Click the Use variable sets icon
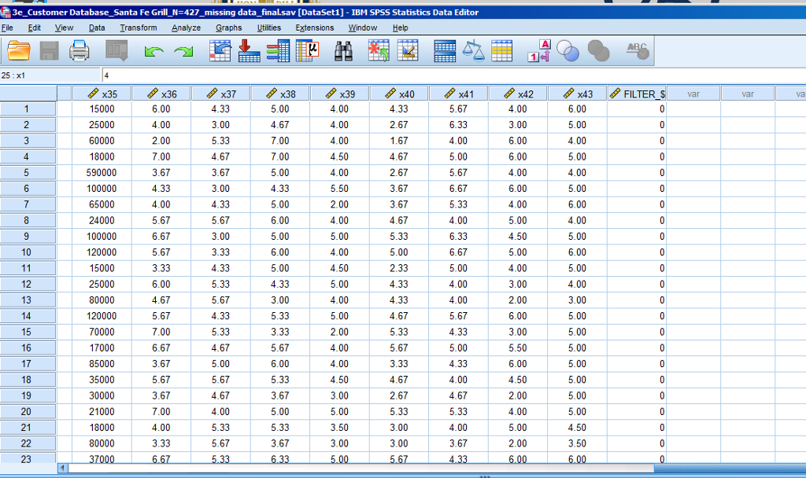This screenshot has height=478, width=806. (x=568, y=51)
